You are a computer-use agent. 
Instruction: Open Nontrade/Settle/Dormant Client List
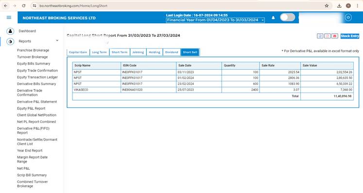tap(37, 142)
